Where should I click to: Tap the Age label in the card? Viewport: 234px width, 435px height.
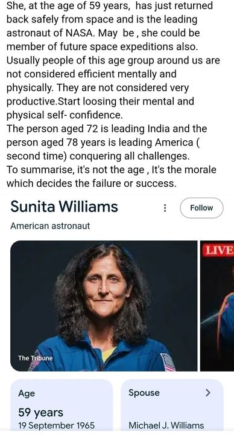coord(27,393)
